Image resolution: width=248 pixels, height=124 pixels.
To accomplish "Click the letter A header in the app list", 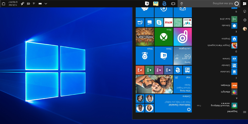I will 237,98.
